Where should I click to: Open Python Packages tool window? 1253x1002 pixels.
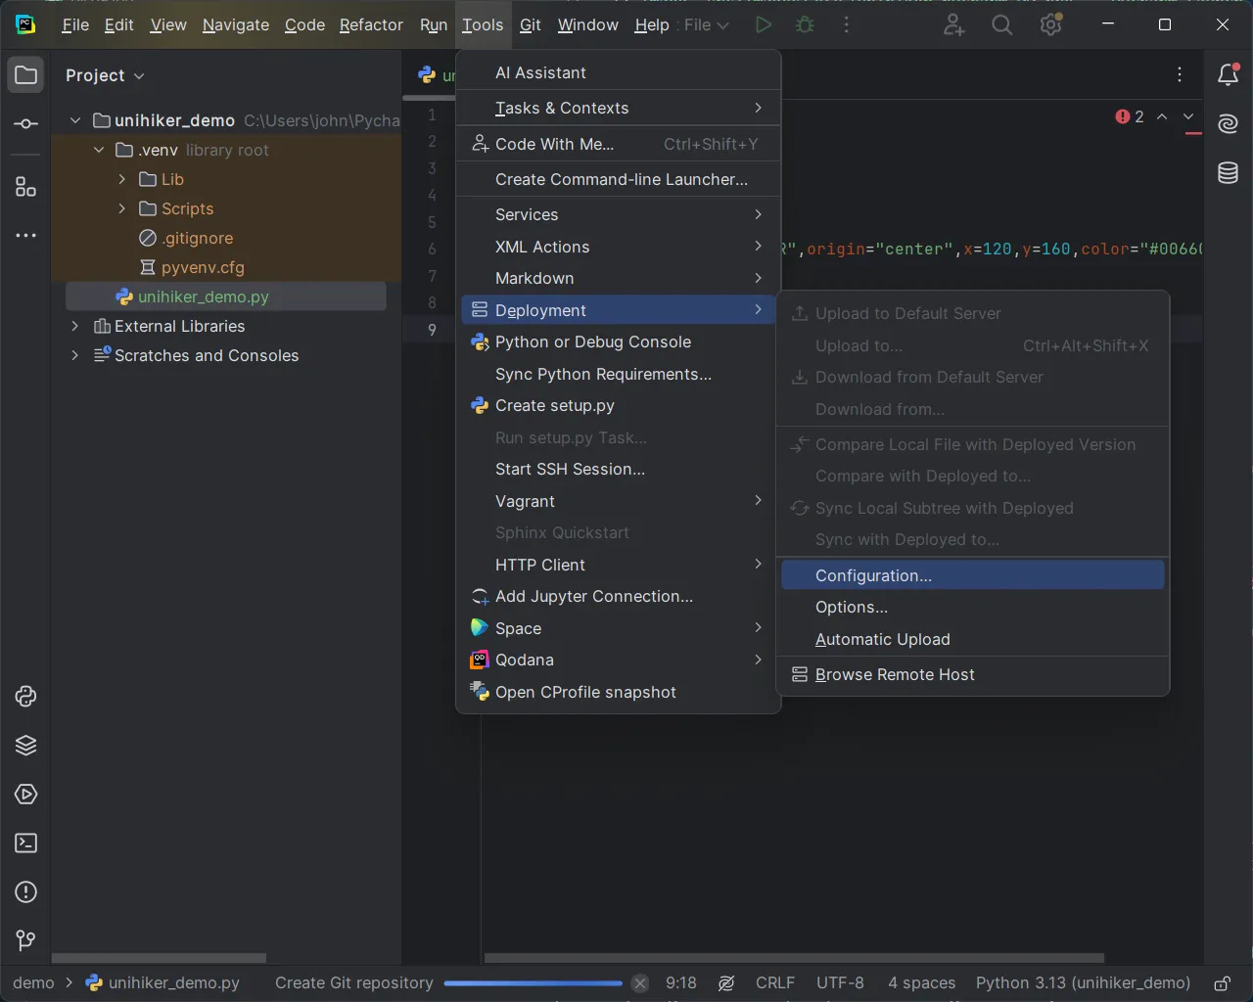point(26,697)
